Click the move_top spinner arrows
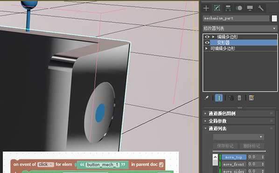Screen dimensions: 279x173 tap(263, 157)
